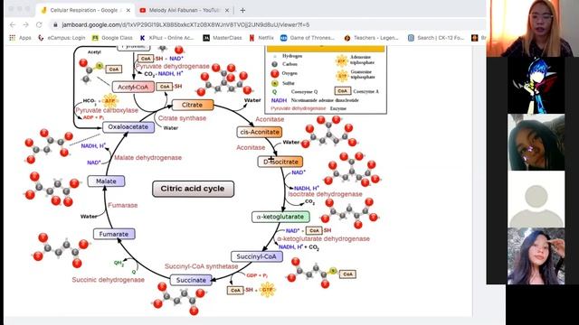
Task: Select the bottom participant video tile
Action: [536, 256]
